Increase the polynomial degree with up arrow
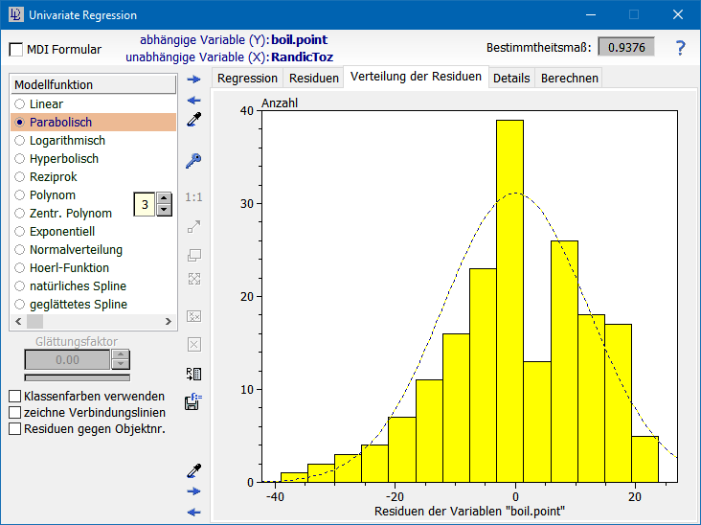 164,198
